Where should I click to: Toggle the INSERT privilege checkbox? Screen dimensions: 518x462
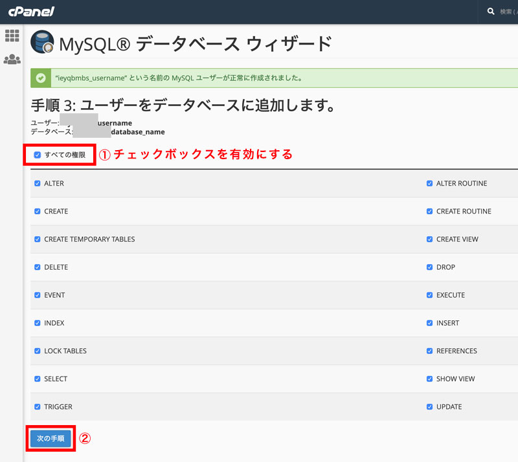tap(429, 323)
